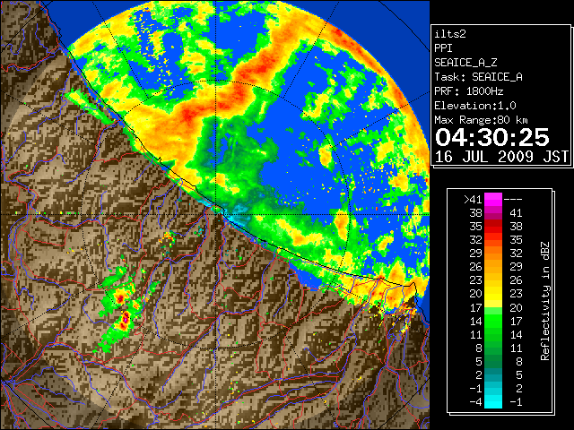The height and width of the screenshot is (430, 574).
Task: Select the 'Elevation:1.0' text
Action: 475,106
